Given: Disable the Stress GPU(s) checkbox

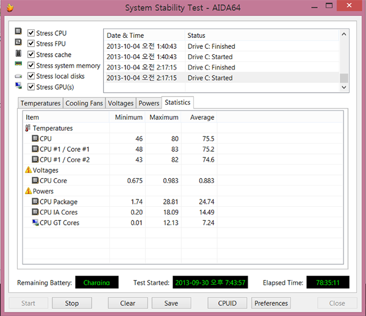Looking at the screenshot, I should (31, 87).
